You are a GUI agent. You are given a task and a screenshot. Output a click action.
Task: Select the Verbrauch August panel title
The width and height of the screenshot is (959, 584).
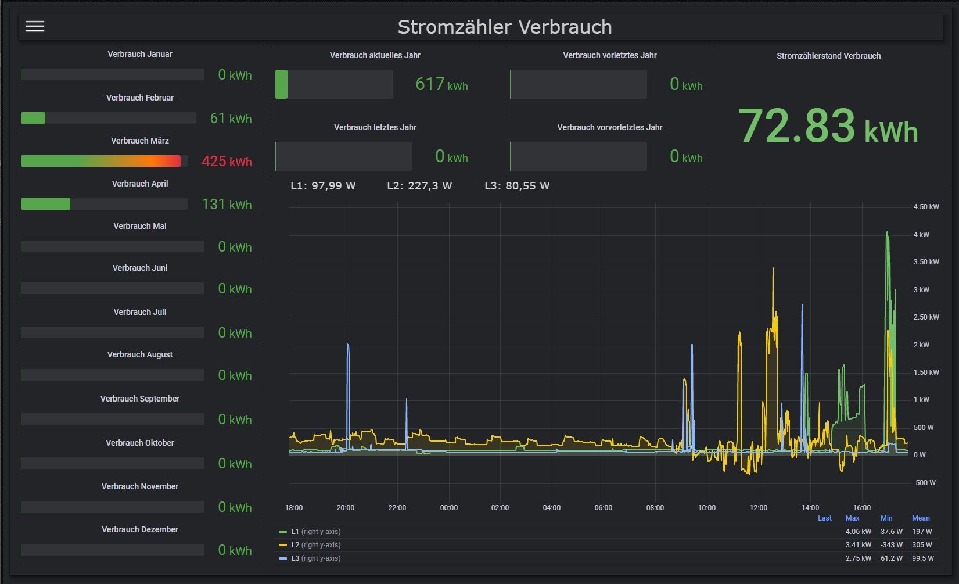tap(140, 354)
